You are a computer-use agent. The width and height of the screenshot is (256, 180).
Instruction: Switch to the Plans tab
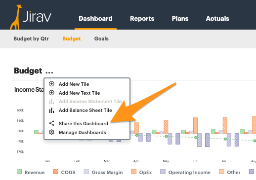[180, 18]
